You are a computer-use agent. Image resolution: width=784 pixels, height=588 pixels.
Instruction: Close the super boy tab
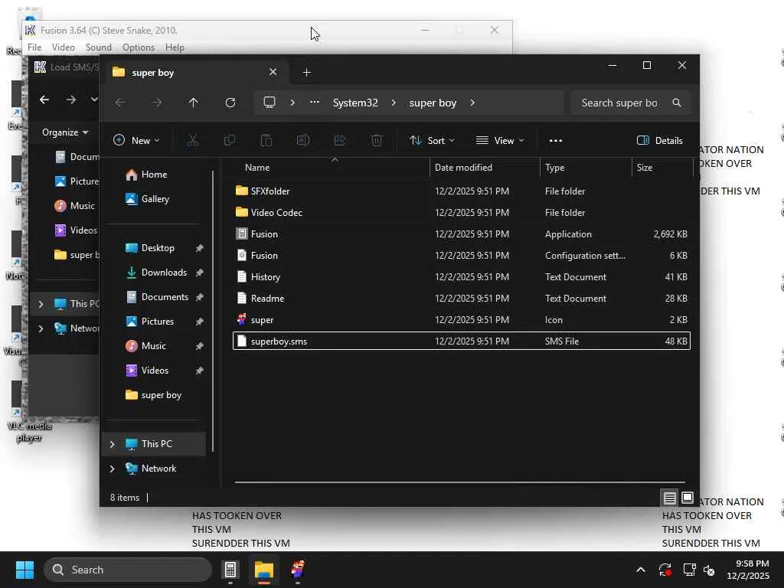pyautogui.click(x=273, y=72)
